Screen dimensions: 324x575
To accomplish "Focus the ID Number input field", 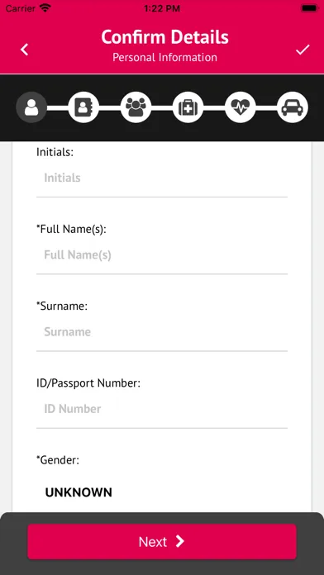I will [162, 409].
